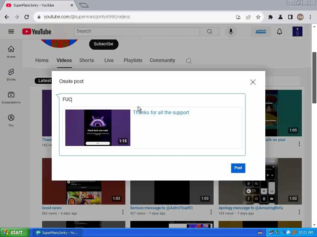Subscribe to the channel
The width and height of the screenshot is (317, 237).
tap(103, 44)
